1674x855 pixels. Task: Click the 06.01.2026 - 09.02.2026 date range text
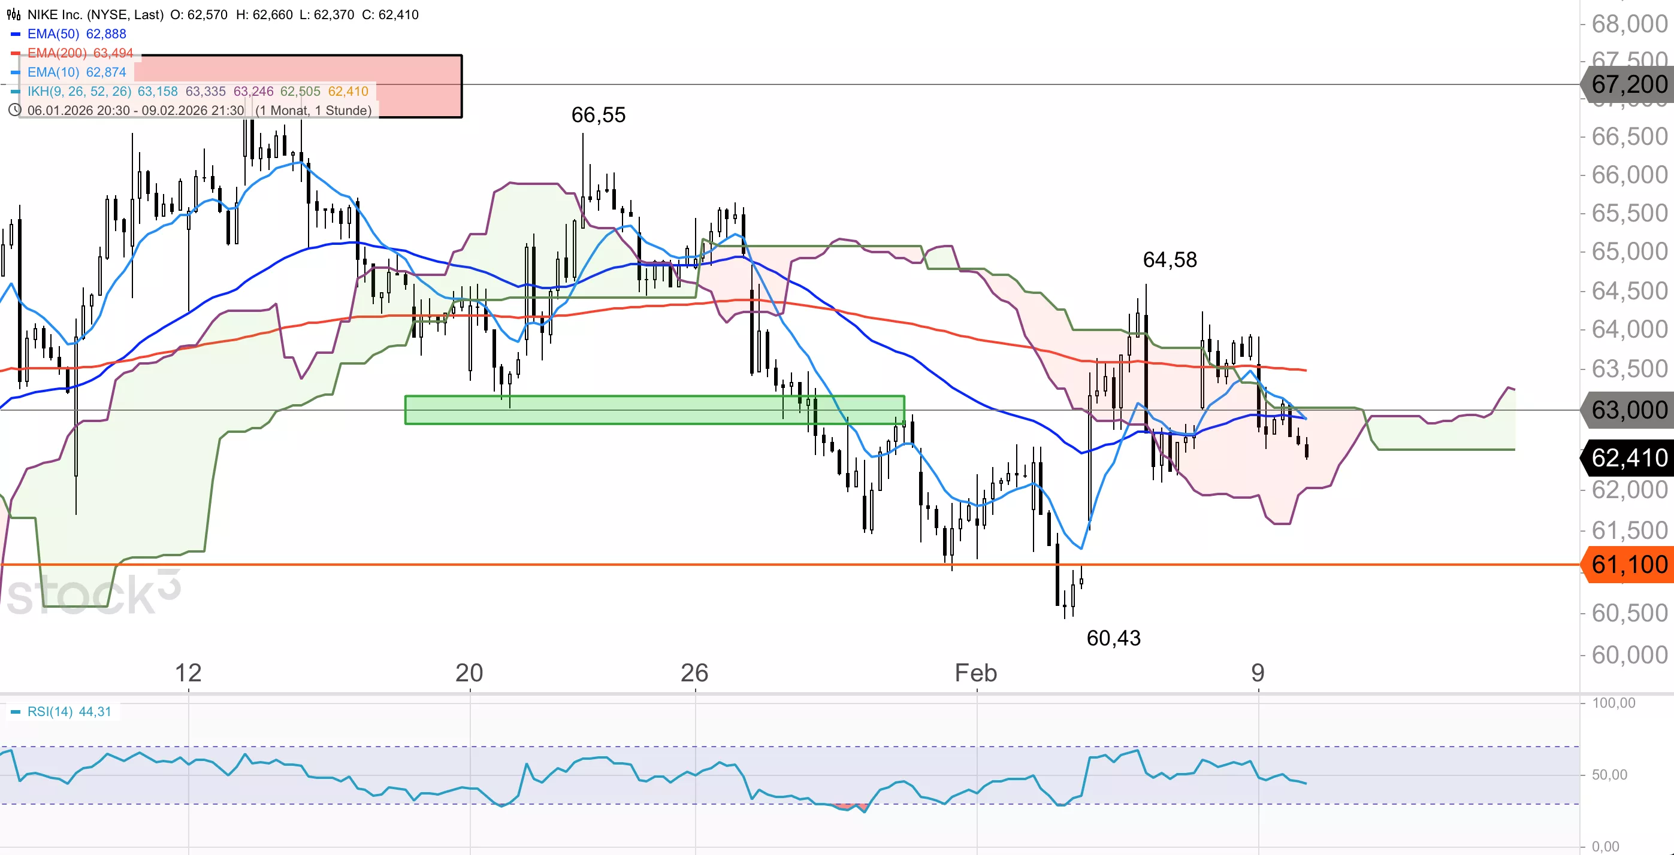[x=135, y=110]
